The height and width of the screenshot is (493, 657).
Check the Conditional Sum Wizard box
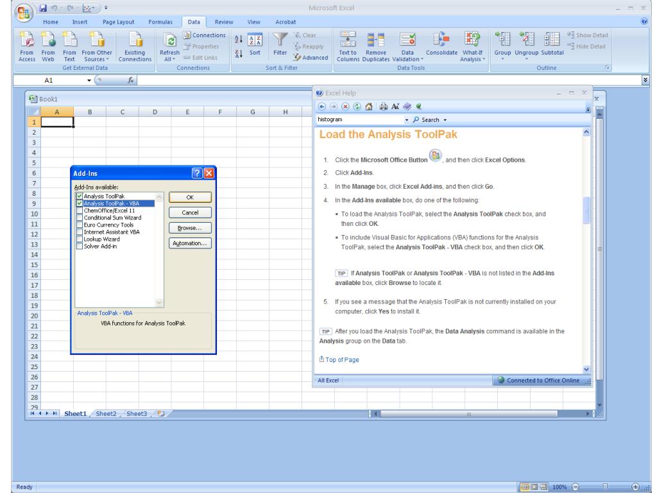coord(79,218)
